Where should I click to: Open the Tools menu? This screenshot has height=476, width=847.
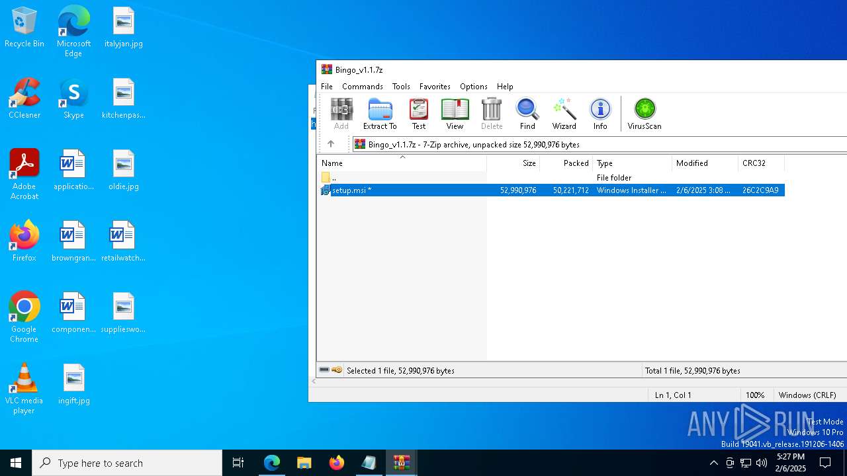401,87
